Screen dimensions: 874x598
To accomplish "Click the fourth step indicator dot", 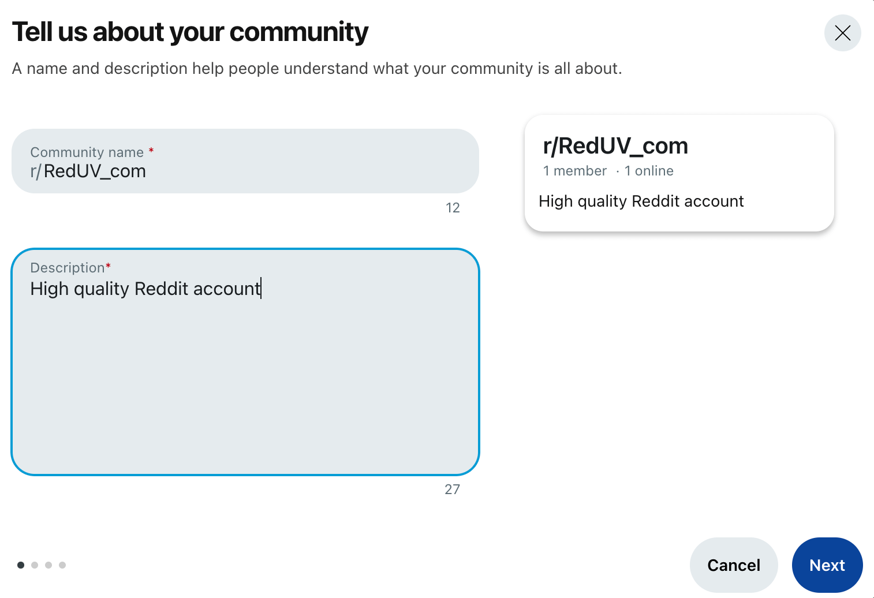I will [62, 565].
